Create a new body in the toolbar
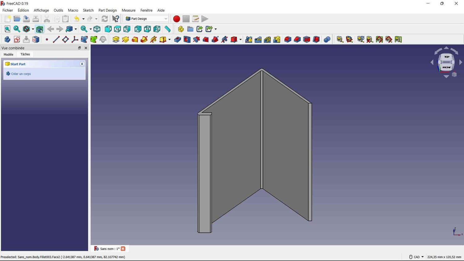This screenshot has height=261, width=464. tap(7, 39)
